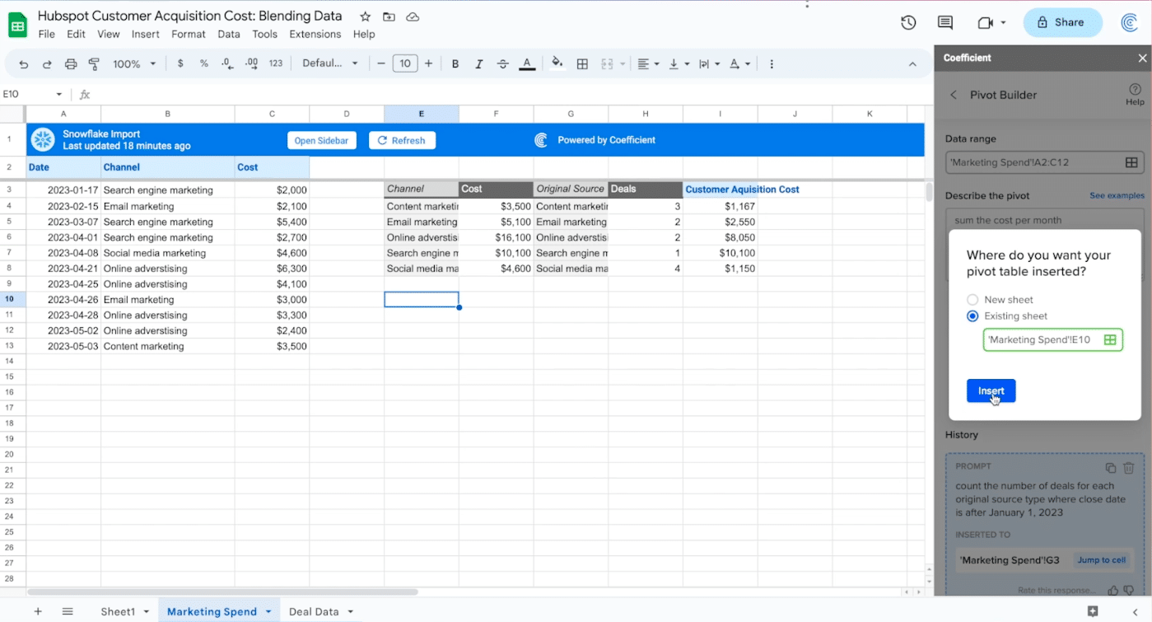
Task: Decrease decimal places icon
Action: coord(228,63)
